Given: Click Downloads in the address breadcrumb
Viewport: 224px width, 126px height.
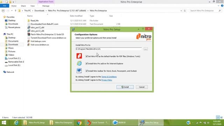Looking at the screenshot, I should point(39,11).
